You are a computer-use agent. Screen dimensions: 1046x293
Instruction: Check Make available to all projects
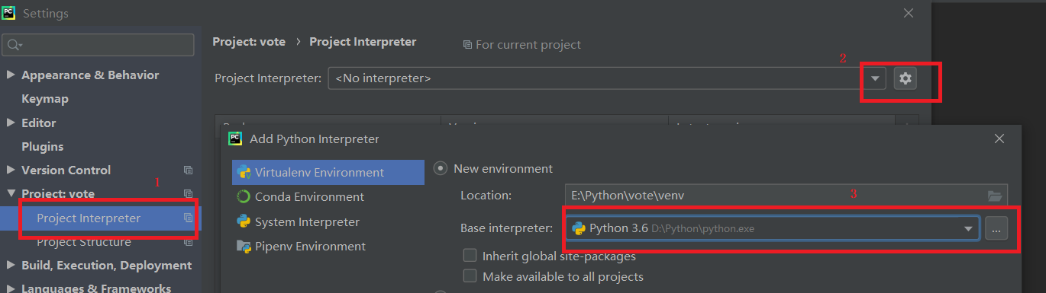coord(470,276)
